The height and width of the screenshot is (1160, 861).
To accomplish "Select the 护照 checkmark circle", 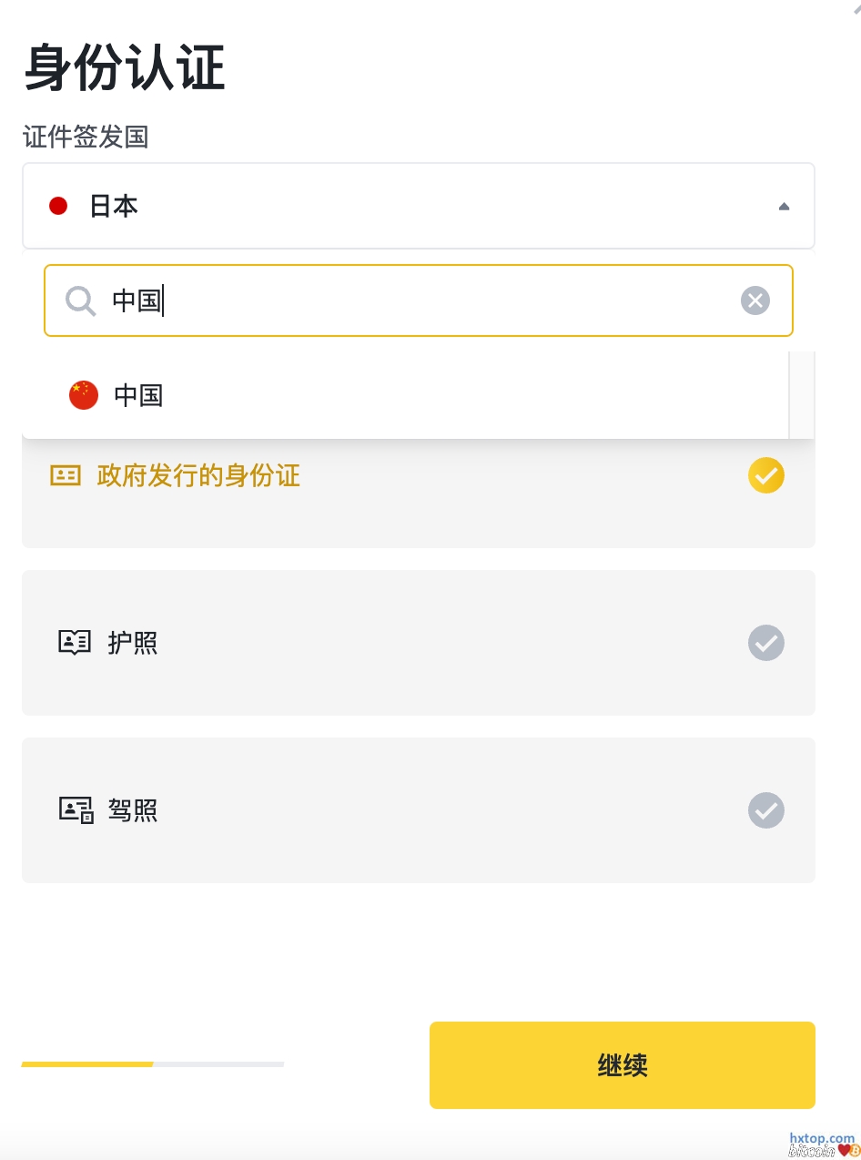I will [765, 643].
